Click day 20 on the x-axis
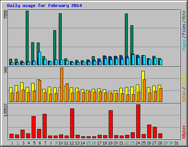The image size is (188, 147). [116, 143]
